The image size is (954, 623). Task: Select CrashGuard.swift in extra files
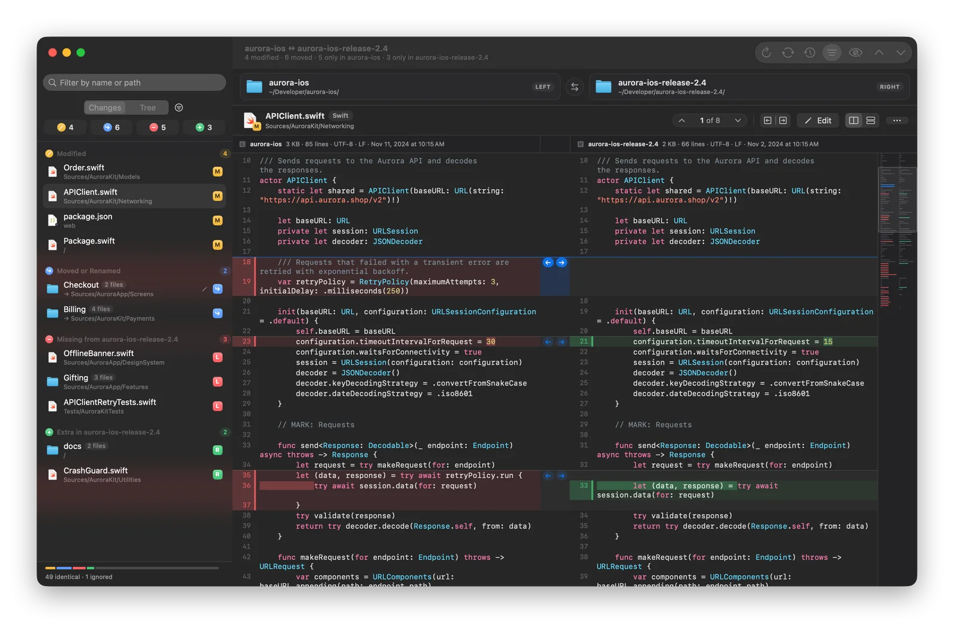(x=134, y=475)
